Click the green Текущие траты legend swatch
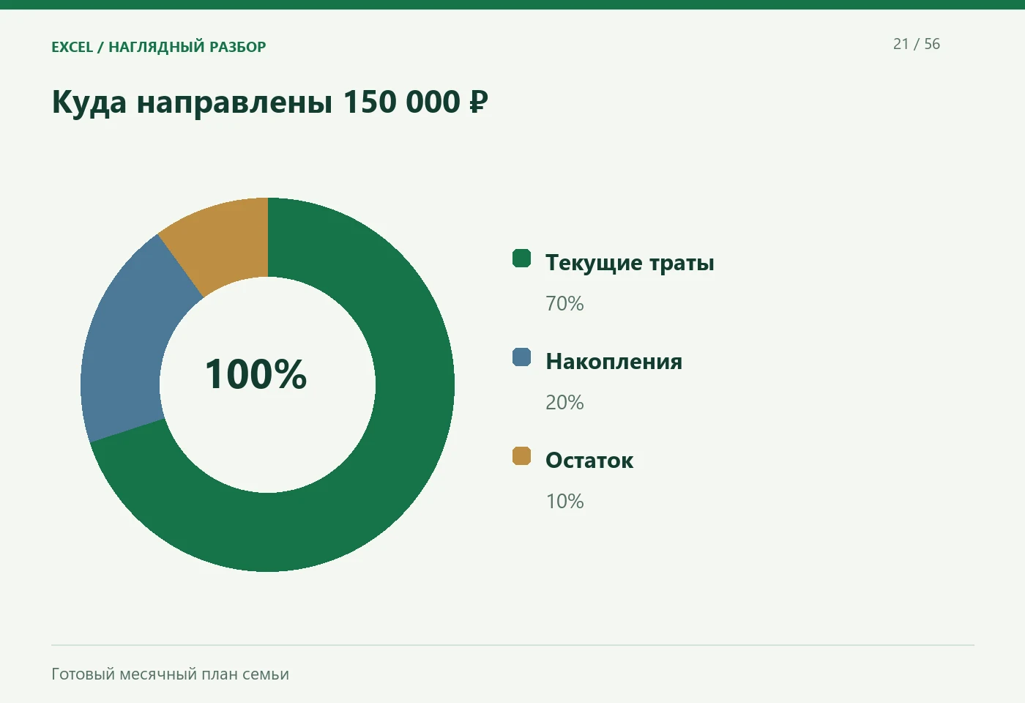The height and width of the screenshot is (703, 1025). pos(521,258)
